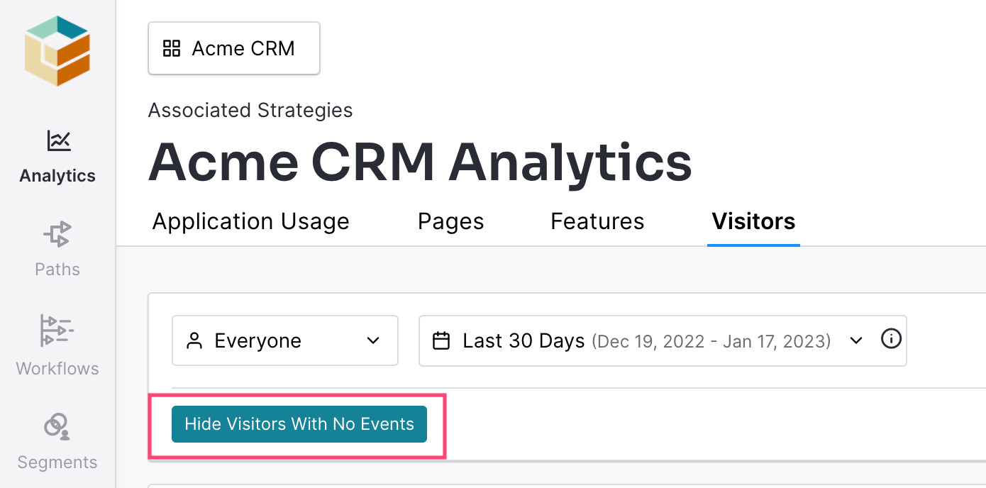Viewport: 986px width, 488px height.
Task: Click the Acme CRM application button
Action: click(x=234, y=48)
